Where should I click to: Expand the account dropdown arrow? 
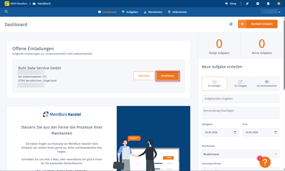(279, 12)
